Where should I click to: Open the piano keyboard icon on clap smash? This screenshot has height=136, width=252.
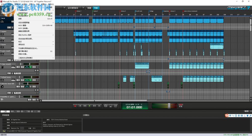point(13,67)
